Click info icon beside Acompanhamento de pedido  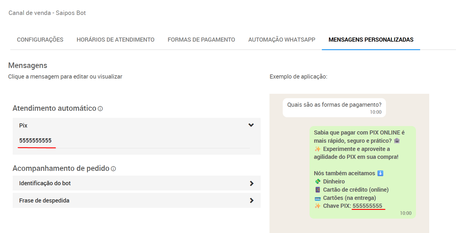[113, 169]
